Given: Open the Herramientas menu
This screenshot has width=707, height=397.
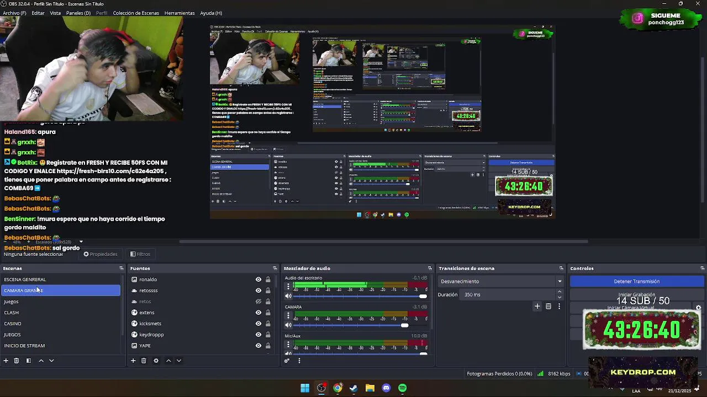Looking at the screenshot, I should [x=180, y=13].
